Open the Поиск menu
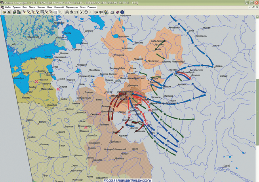This screenshot has height=182, width=259. coord(32,8)
